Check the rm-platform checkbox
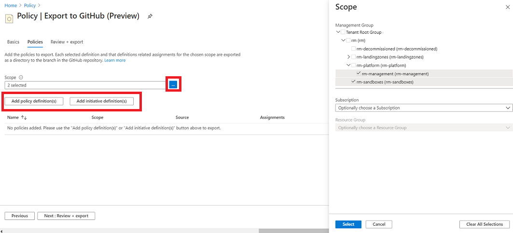Screen dimensions: 513x233 (x=353, y=65)
